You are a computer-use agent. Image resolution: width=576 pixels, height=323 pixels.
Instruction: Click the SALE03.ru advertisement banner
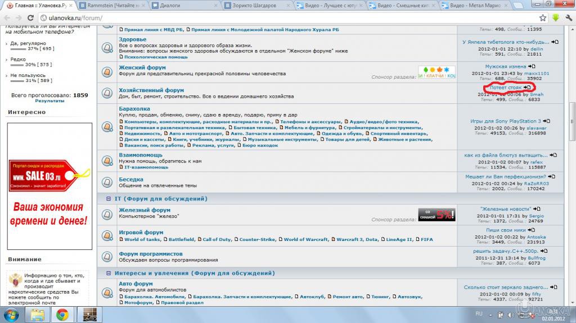click(49, 186)
